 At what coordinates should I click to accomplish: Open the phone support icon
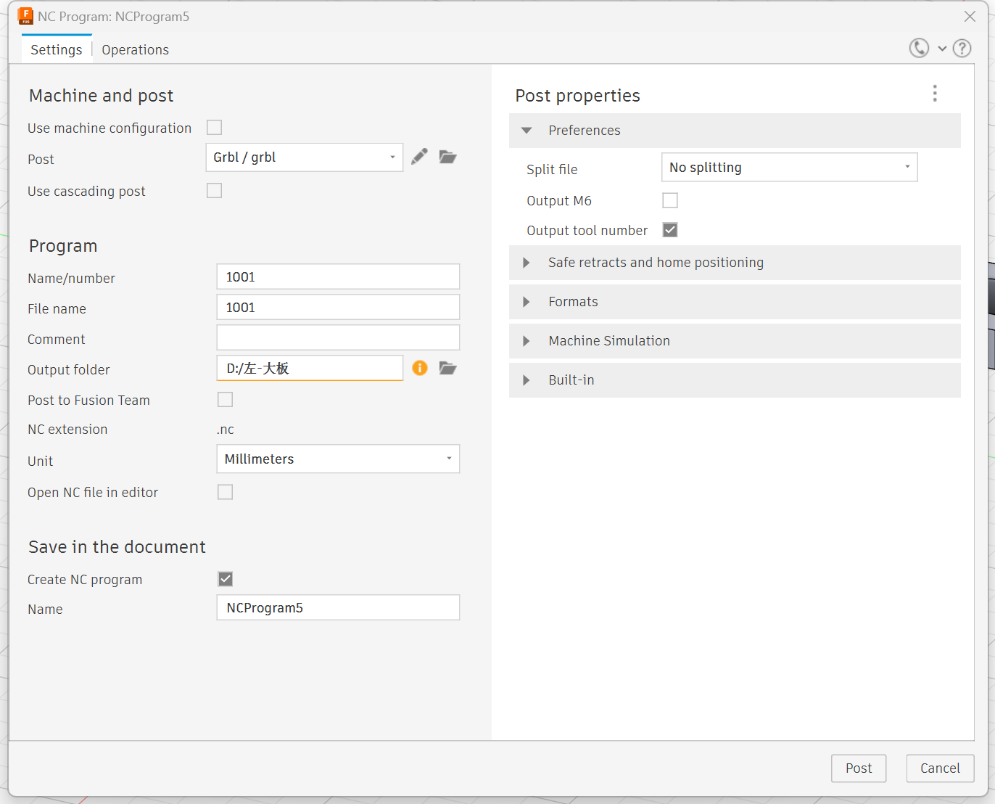pos(919,48)
